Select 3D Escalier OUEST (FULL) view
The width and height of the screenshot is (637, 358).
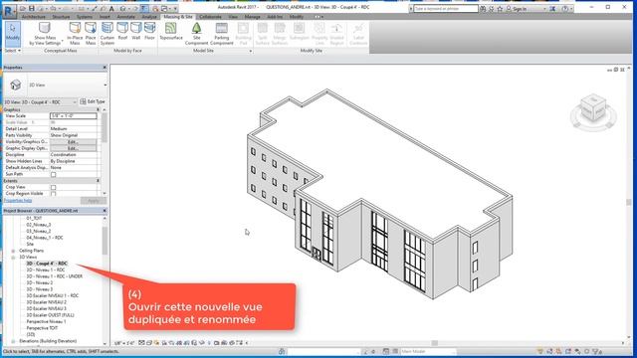click(x=50, y=315)
